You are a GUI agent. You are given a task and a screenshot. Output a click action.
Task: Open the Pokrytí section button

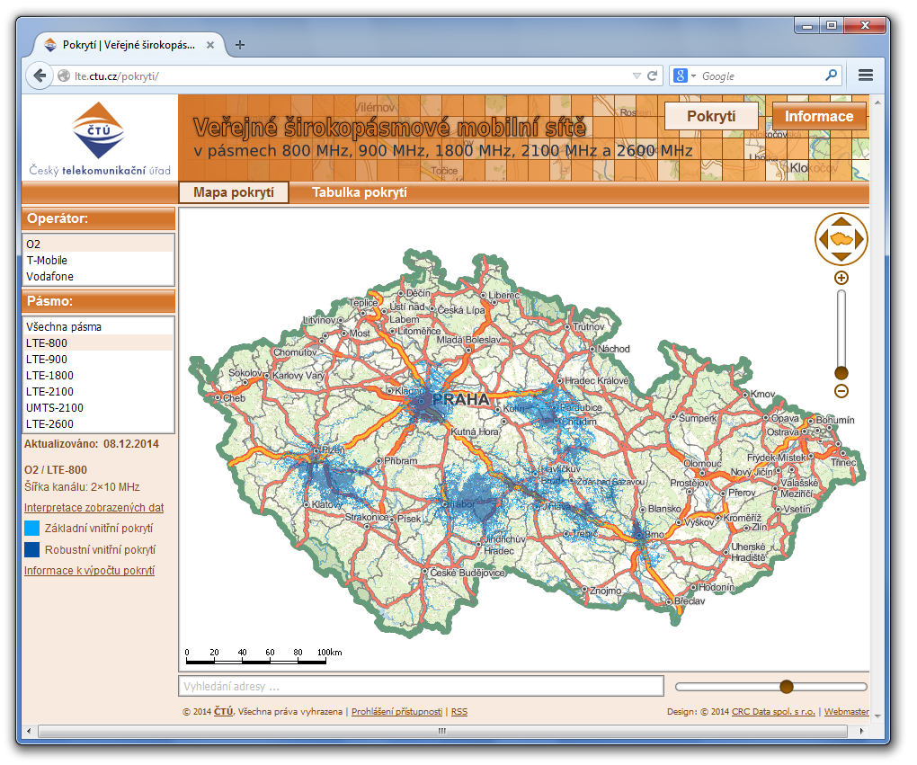click(711, 116)
